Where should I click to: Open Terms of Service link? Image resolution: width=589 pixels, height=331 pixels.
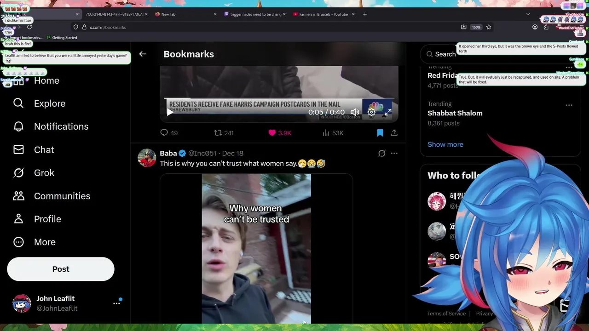[446, 314]
